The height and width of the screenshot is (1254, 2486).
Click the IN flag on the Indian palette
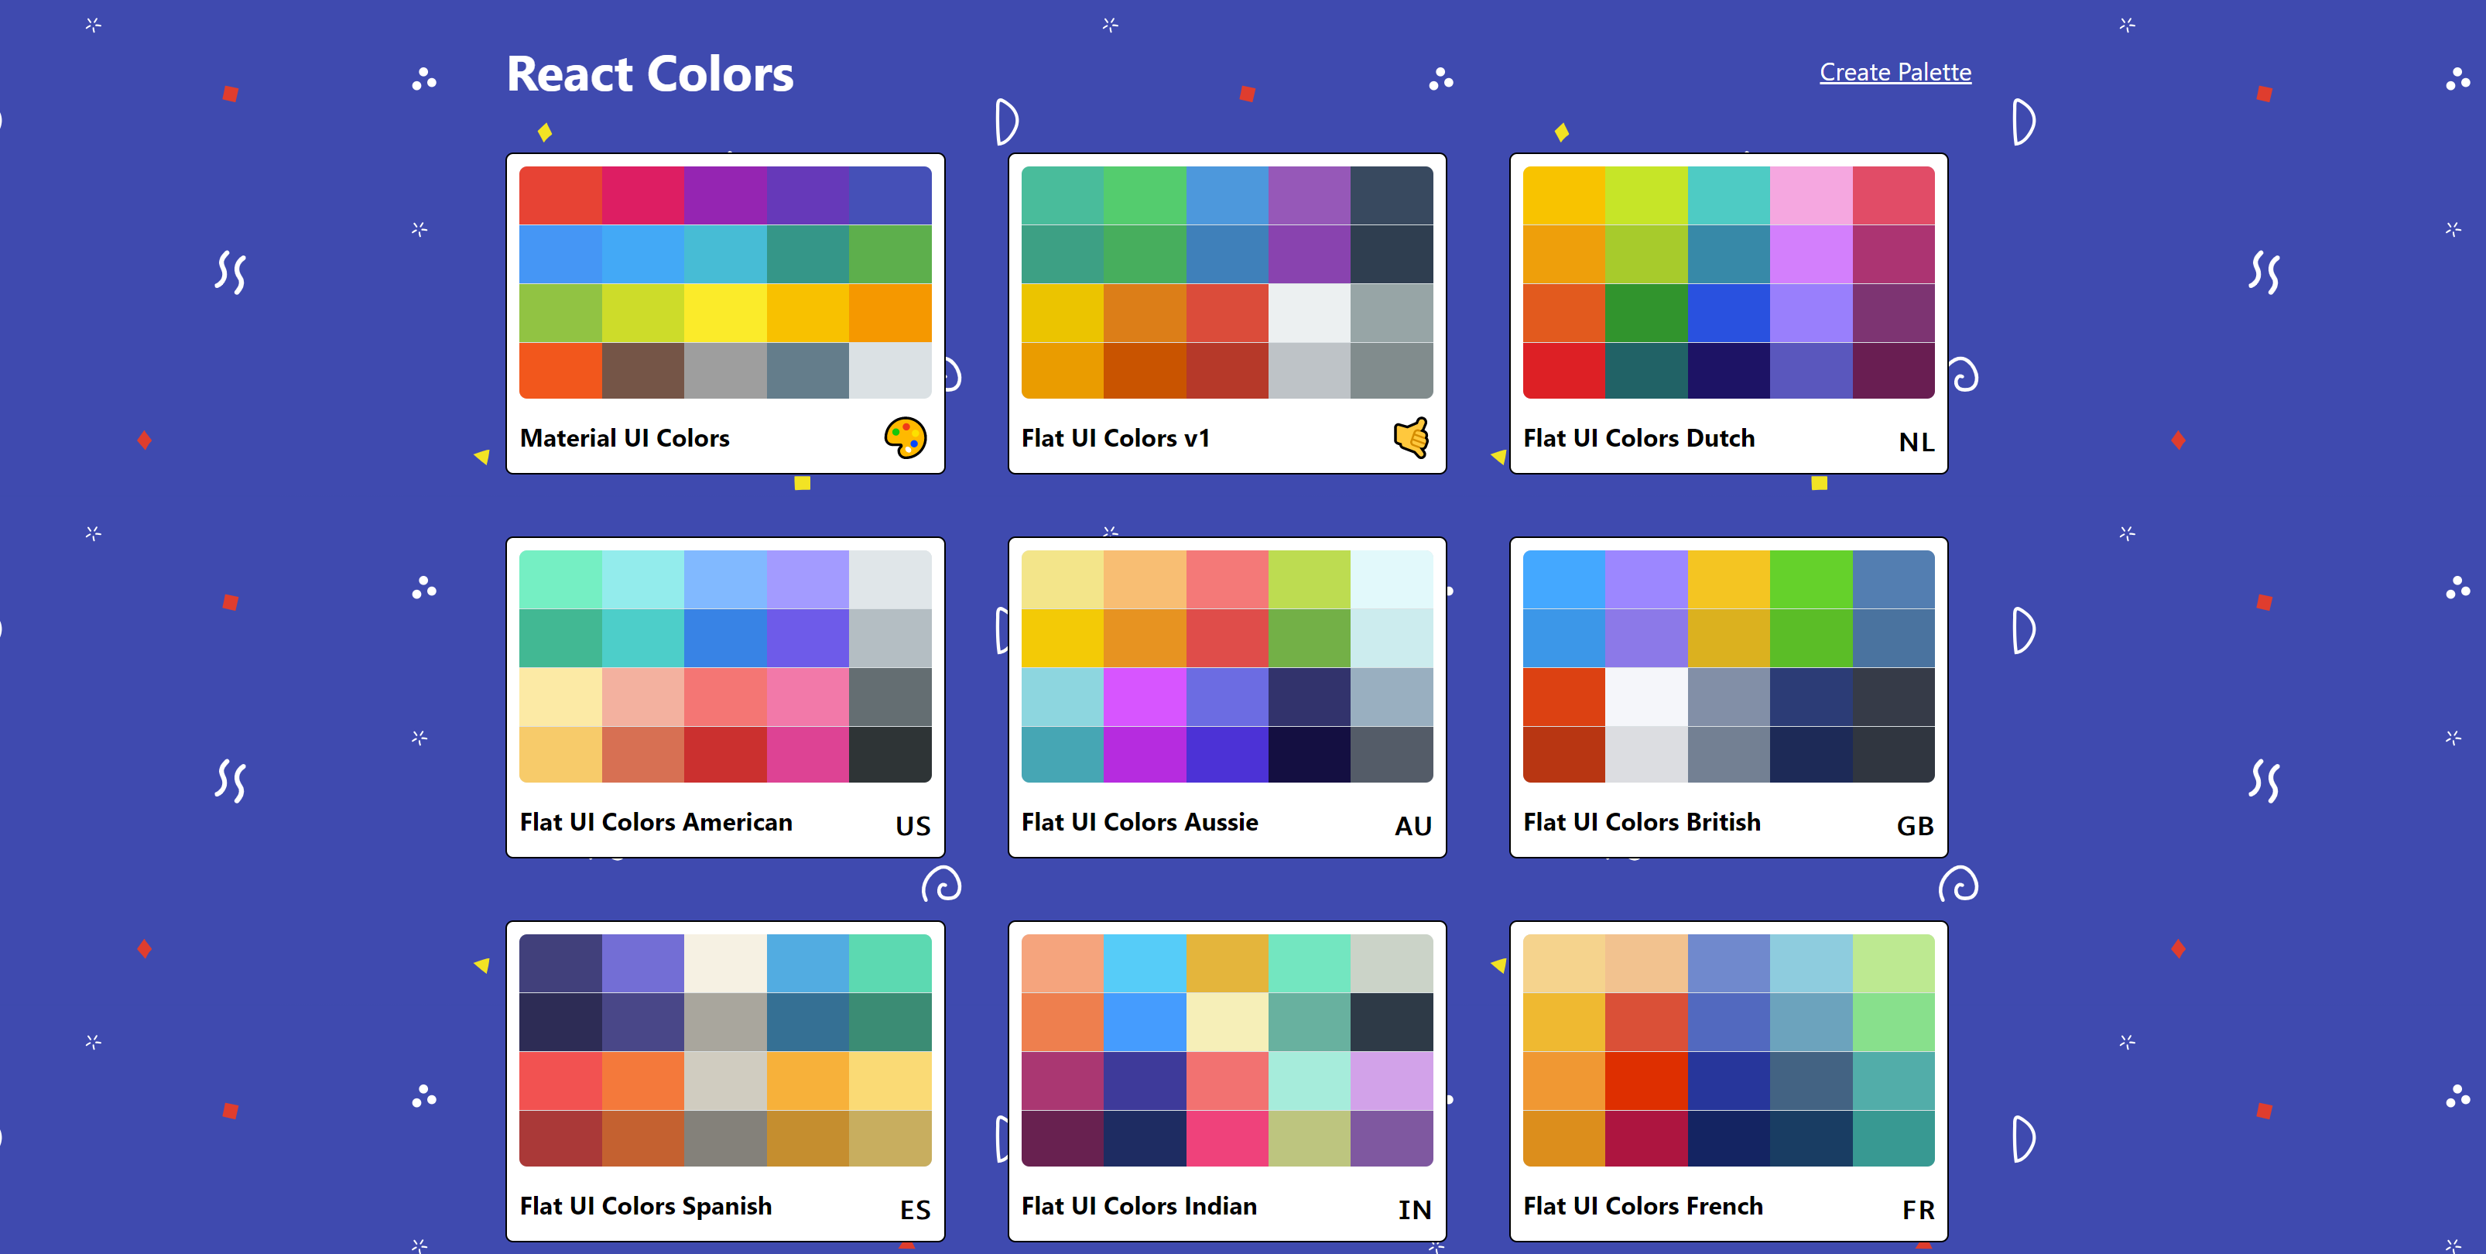point(1414,1210)
